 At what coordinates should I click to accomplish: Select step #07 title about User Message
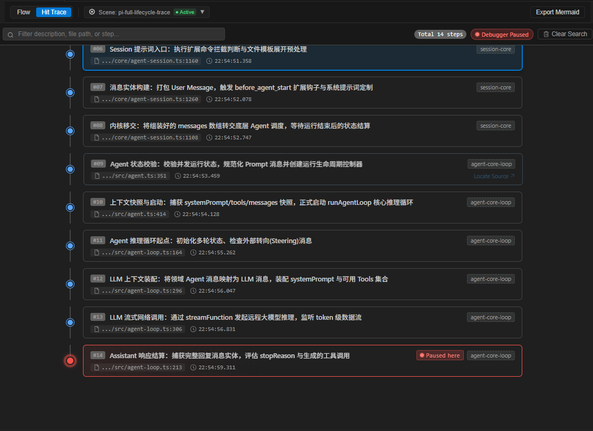[241, 87]
